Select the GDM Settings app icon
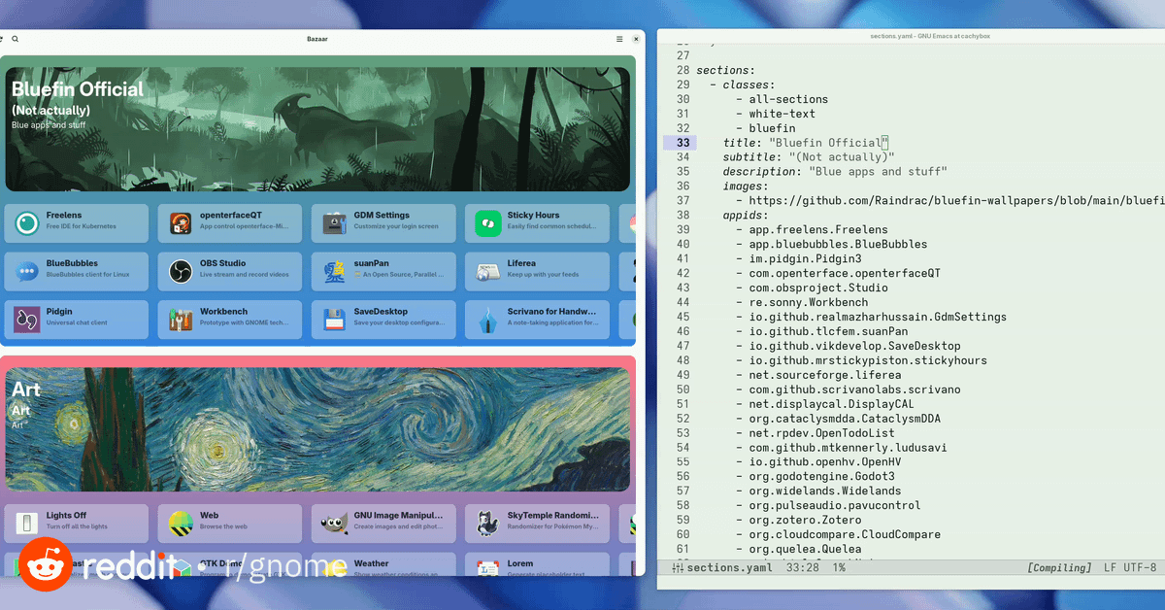The image size is (1165, 610). tap(335, 223)
